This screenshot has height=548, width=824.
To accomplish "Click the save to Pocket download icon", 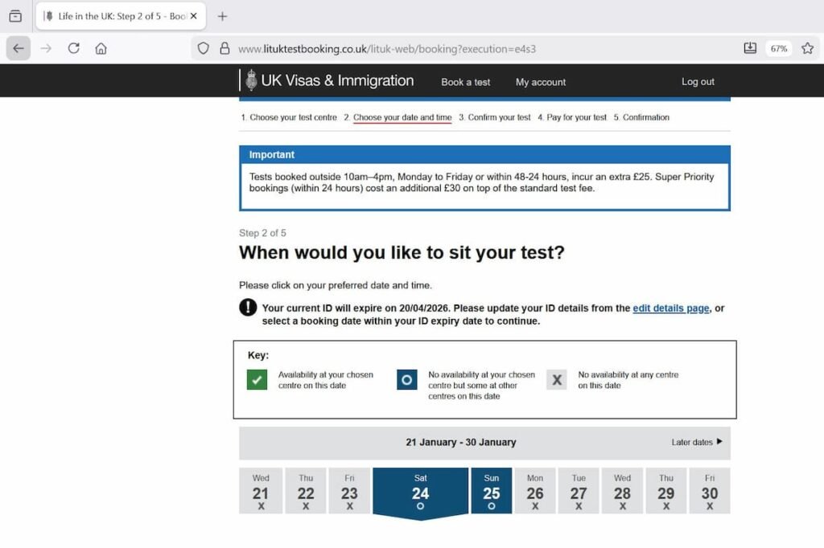I will tap(750, 48).
